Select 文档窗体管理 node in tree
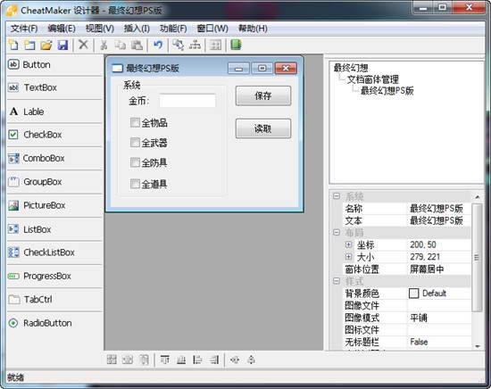491x389 pixels. tap(372, 79)
